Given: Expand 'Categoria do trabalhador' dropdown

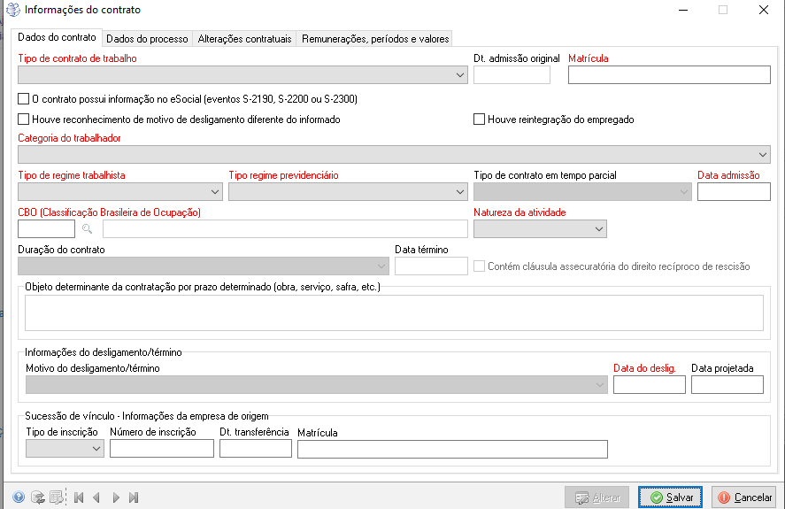Looking at the screenshot, I should pos(763,155).
